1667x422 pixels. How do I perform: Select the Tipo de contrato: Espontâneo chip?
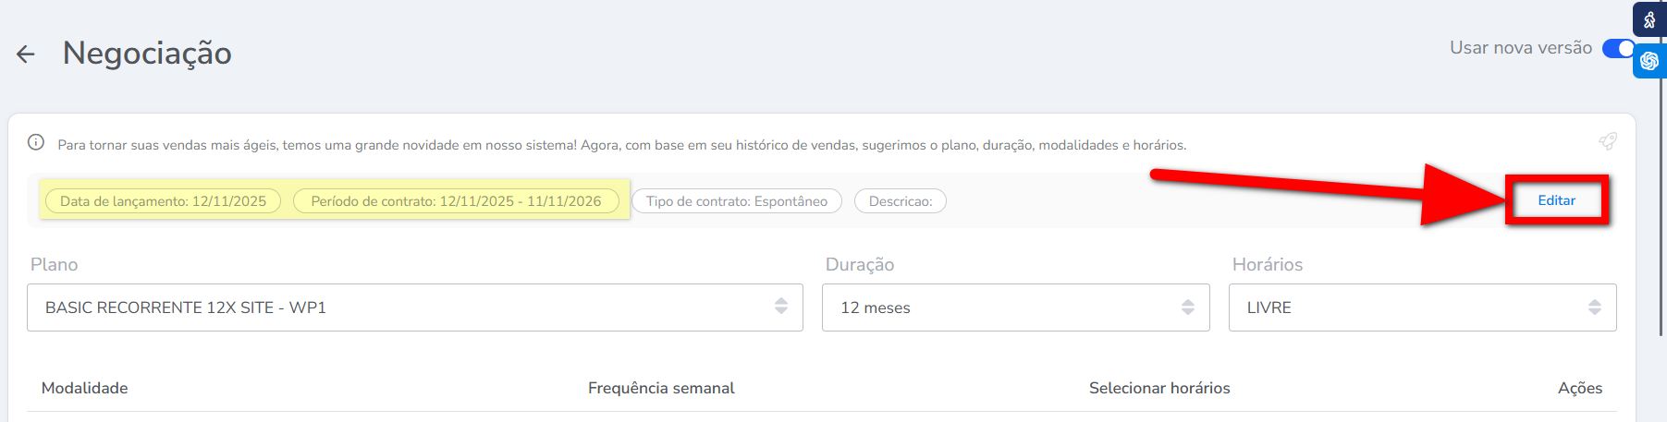(x=737, y=201)
